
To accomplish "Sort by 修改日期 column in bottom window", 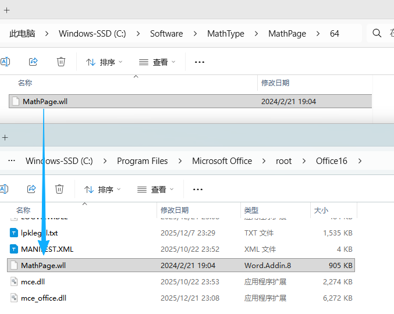I will [175, 210].
